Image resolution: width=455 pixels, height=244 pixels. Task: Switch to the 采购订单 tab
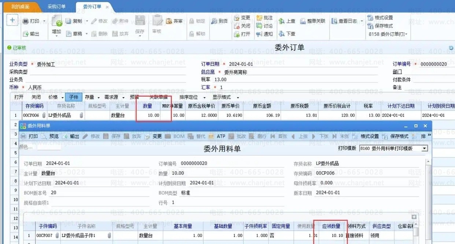click(x=57, y=7)
